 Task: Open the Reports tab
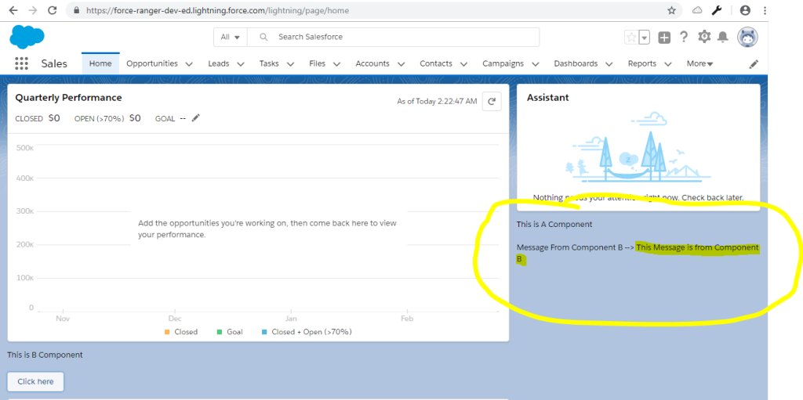pyautogui.click(x=642, y=63)
